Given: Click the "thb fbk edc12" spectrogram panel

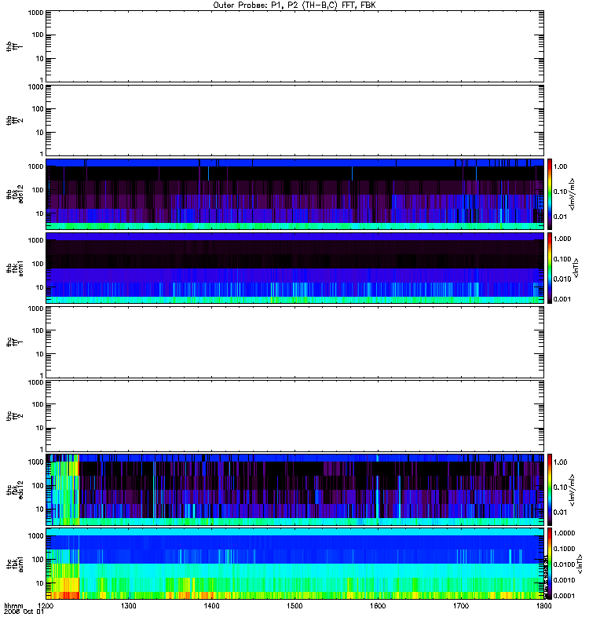Looking at the screenshot, I should pyautogui.click(x=295, y=194).
